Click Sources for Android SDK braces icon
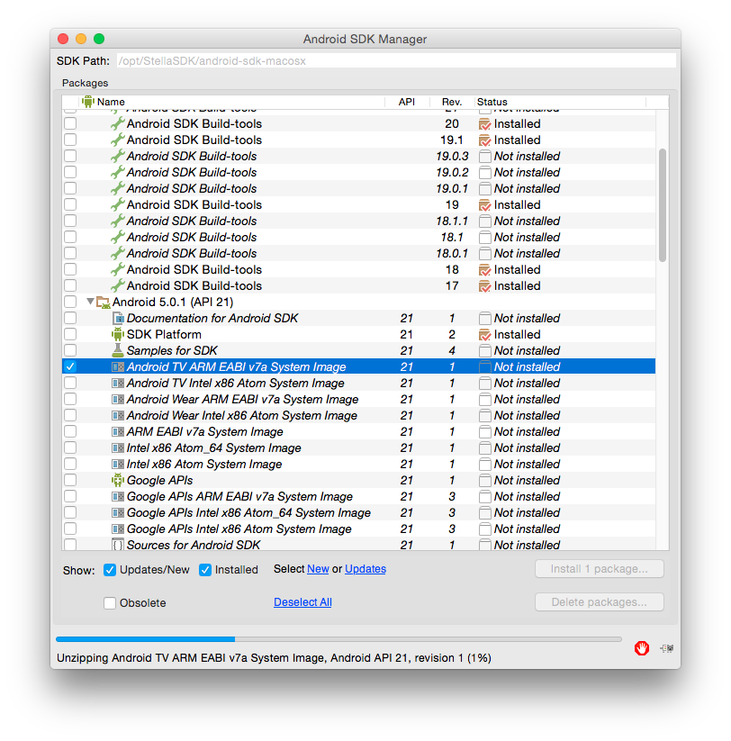Screen dimensions: 731x741 pos(118,545)
